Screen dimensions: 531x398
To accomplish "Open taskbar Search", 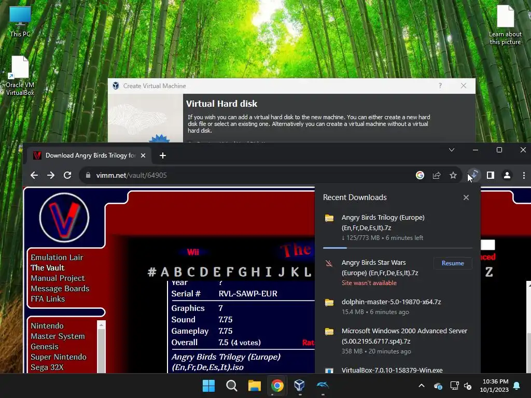I will click(x=232, y=386).
